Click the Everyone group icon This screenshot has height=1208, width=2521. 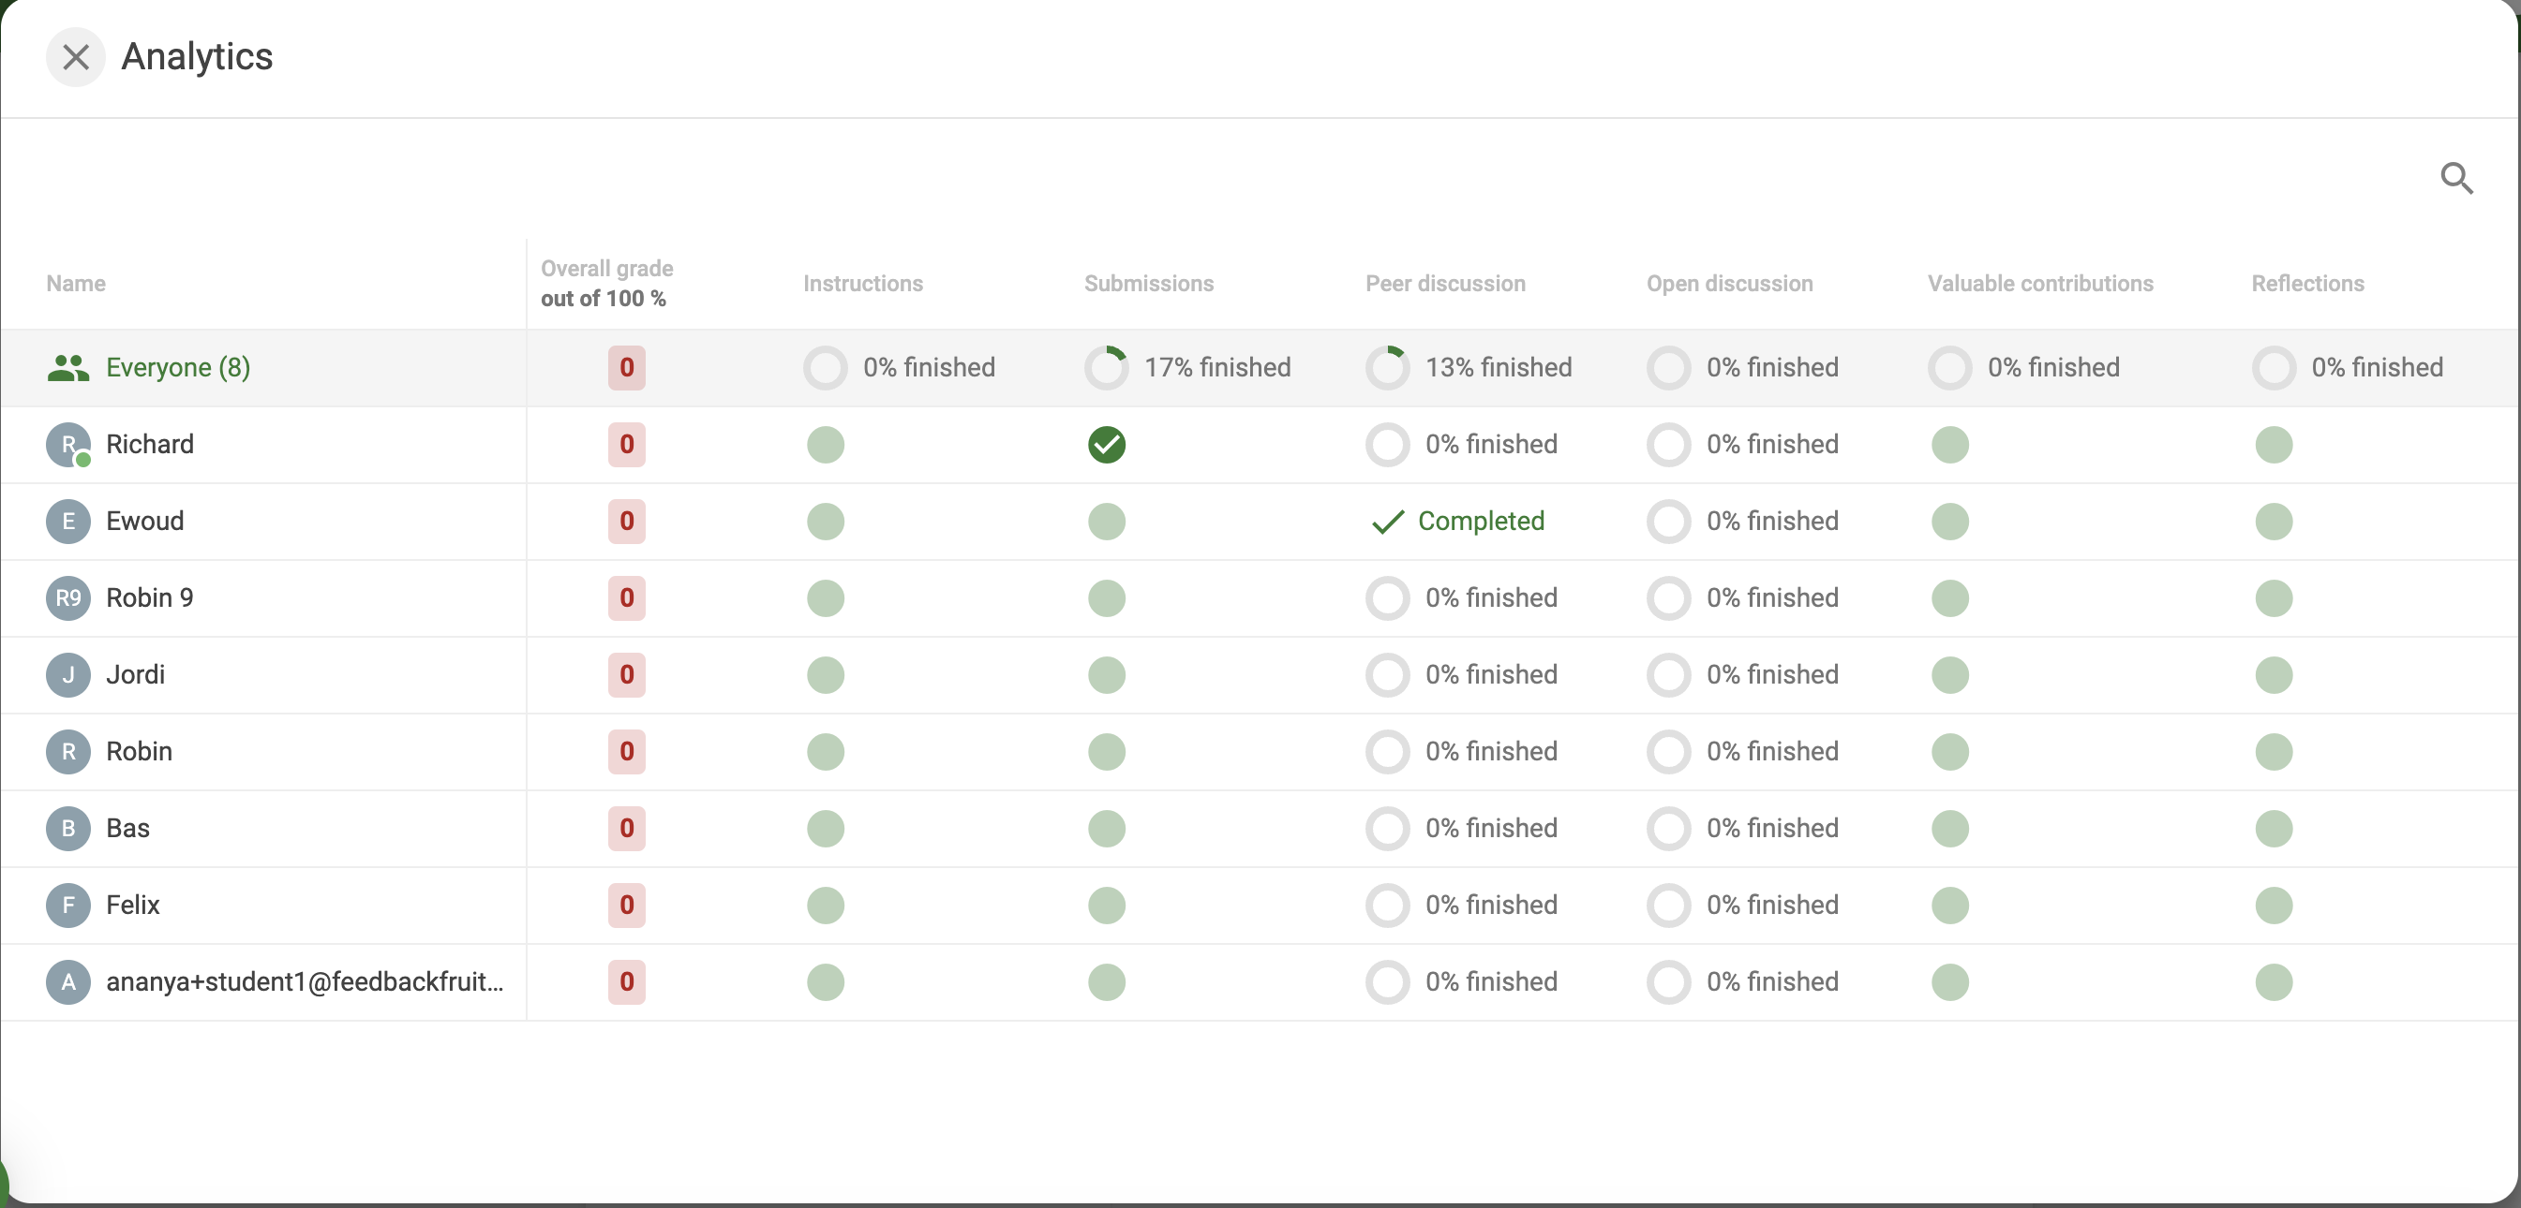pos(68,368)
